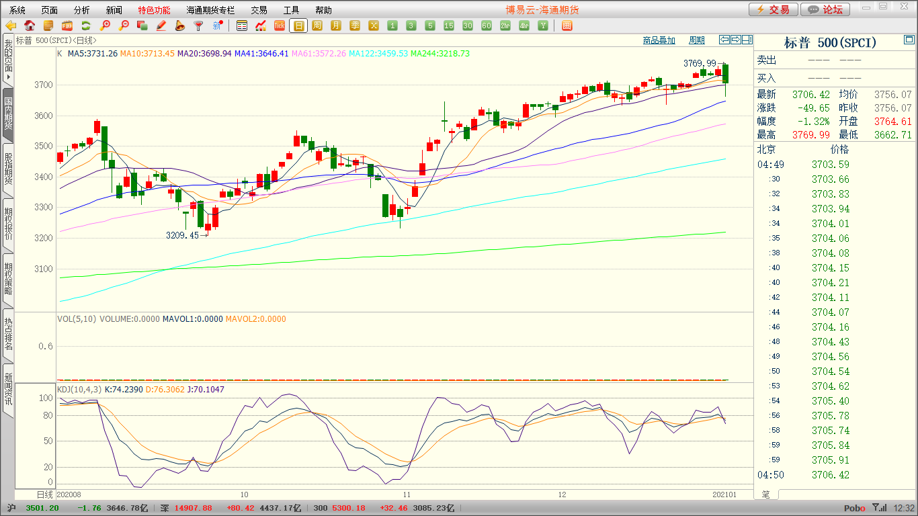Viewport: 918px width, 516px height.
Task: Switch to the intraday line chart icon
Action: 261,26
